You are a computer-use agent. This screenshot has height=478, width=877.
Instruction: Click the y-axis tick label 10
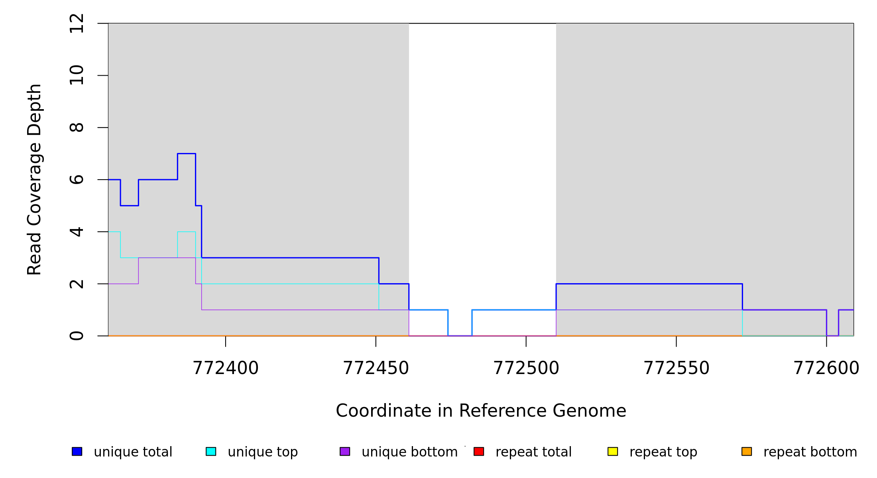[x=77, y=75]
